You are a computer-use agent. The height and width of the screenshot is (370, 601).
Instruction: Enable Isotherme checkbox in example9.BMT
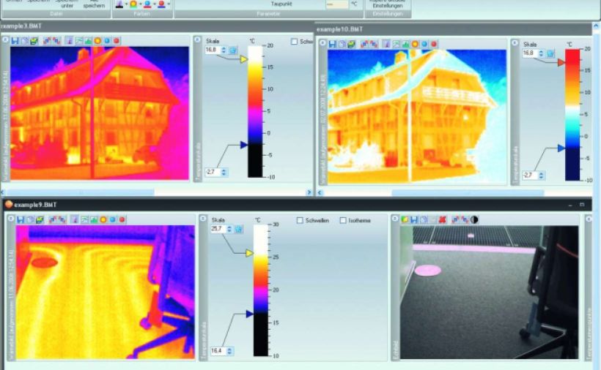[343, 220]
